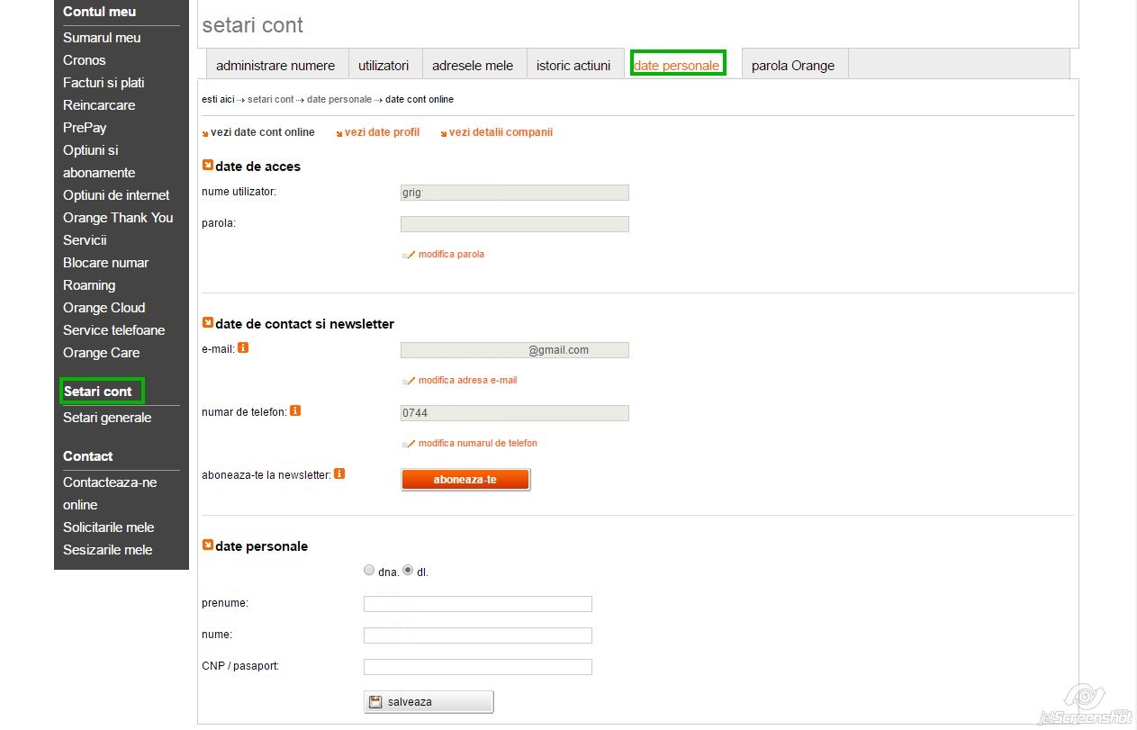Open Setari generale in the sidebar
This screenshot has height=730, width=1137.
pyautogui.click(x=107, y=418)
